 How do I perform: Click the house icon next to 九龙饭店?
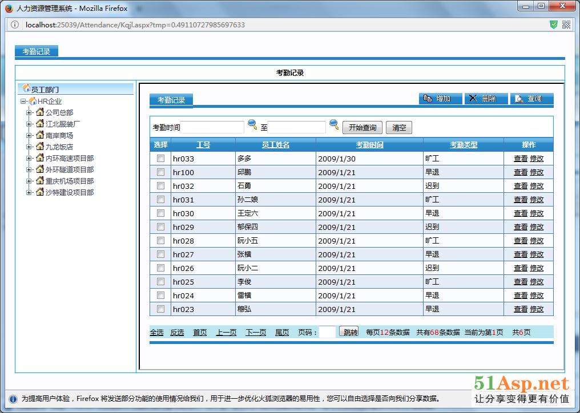[40, 147]
